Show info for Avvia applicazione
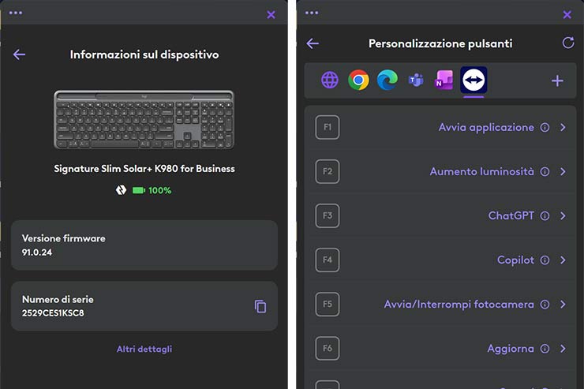The height and width of the screenshot is (389, 584). click(x=545, y=127)
